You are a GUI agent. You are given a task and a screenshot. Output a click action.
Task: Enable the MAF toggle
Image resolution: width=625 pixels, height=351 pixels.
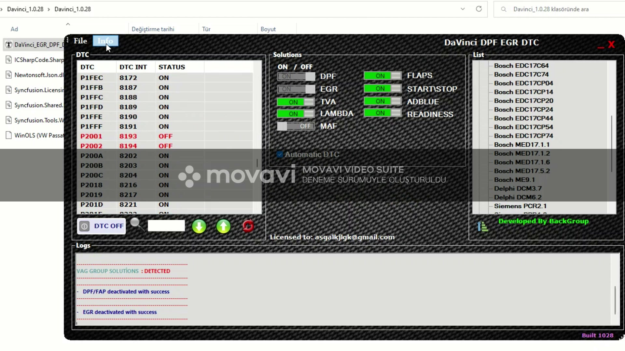[296, 126]
